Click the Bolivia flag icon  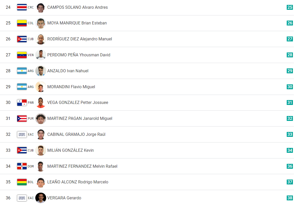[x=22, y=182]
